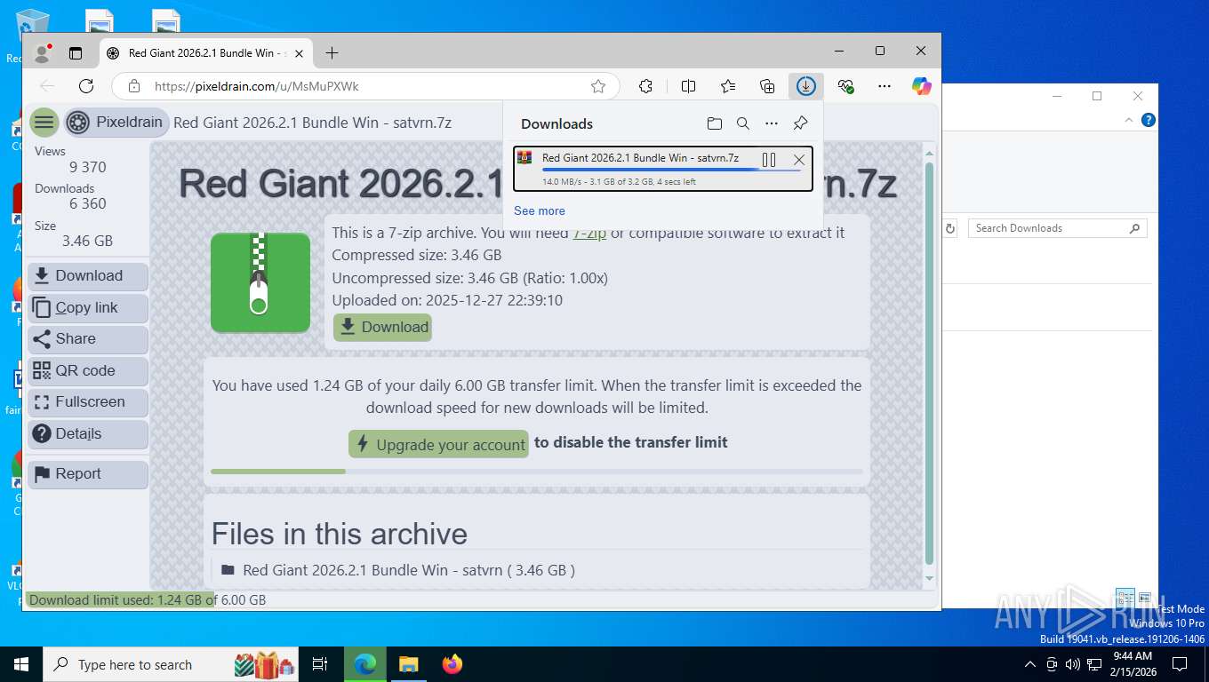Open Browser essentials heart icon
Screen dimensions: 1209x682
[x=845, y=86]
